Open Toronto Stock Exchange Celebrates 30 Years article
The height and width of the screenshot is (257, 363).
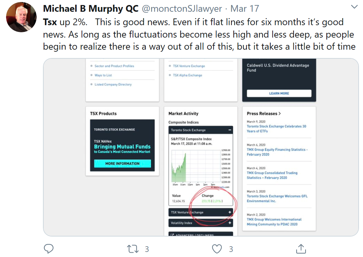pyautogui.click(x=276, y=128)
